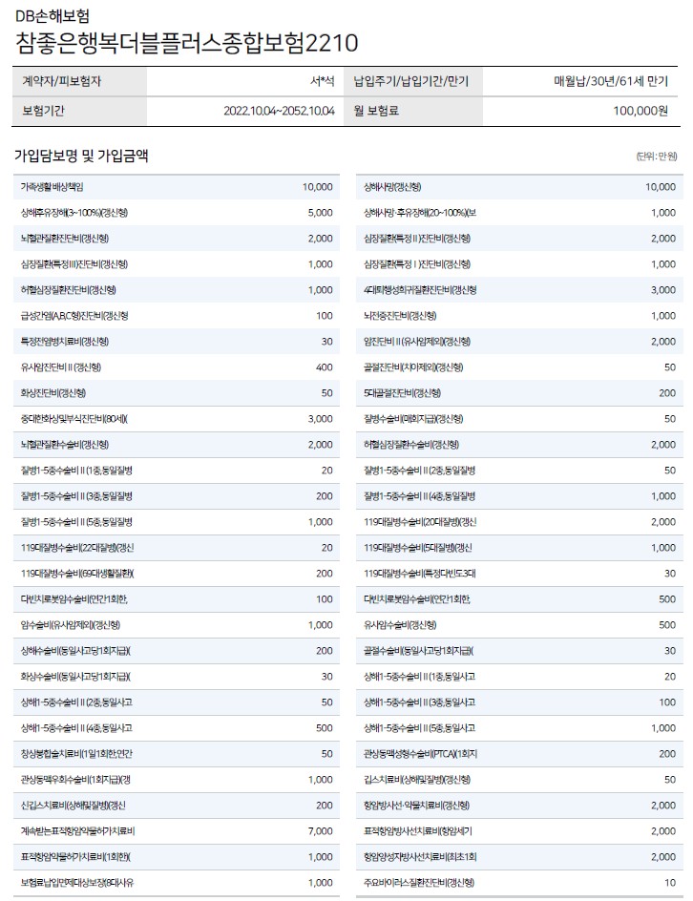
Task: Click the value 매월납/30년/61세 만기
Action: 611,81
